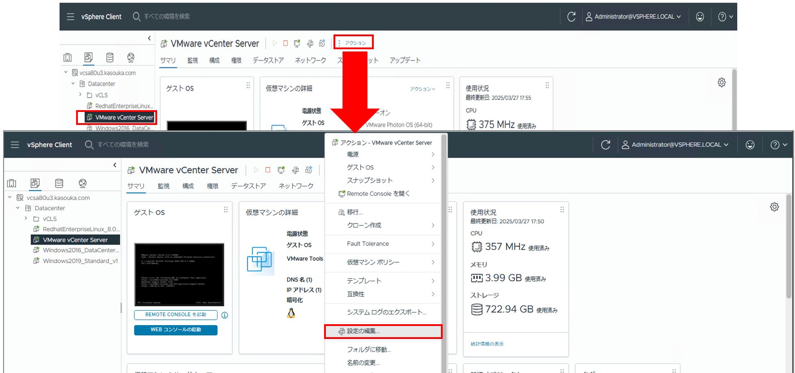This screenshot has height=373, width=795.
Task: Click red Power Off icon in lower screenshot toolbar
Action: click(x=268, y=170)
